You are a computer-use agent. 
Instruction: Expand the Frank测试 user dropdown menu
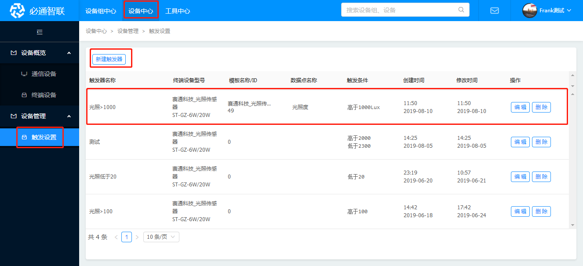click(569, 11)
